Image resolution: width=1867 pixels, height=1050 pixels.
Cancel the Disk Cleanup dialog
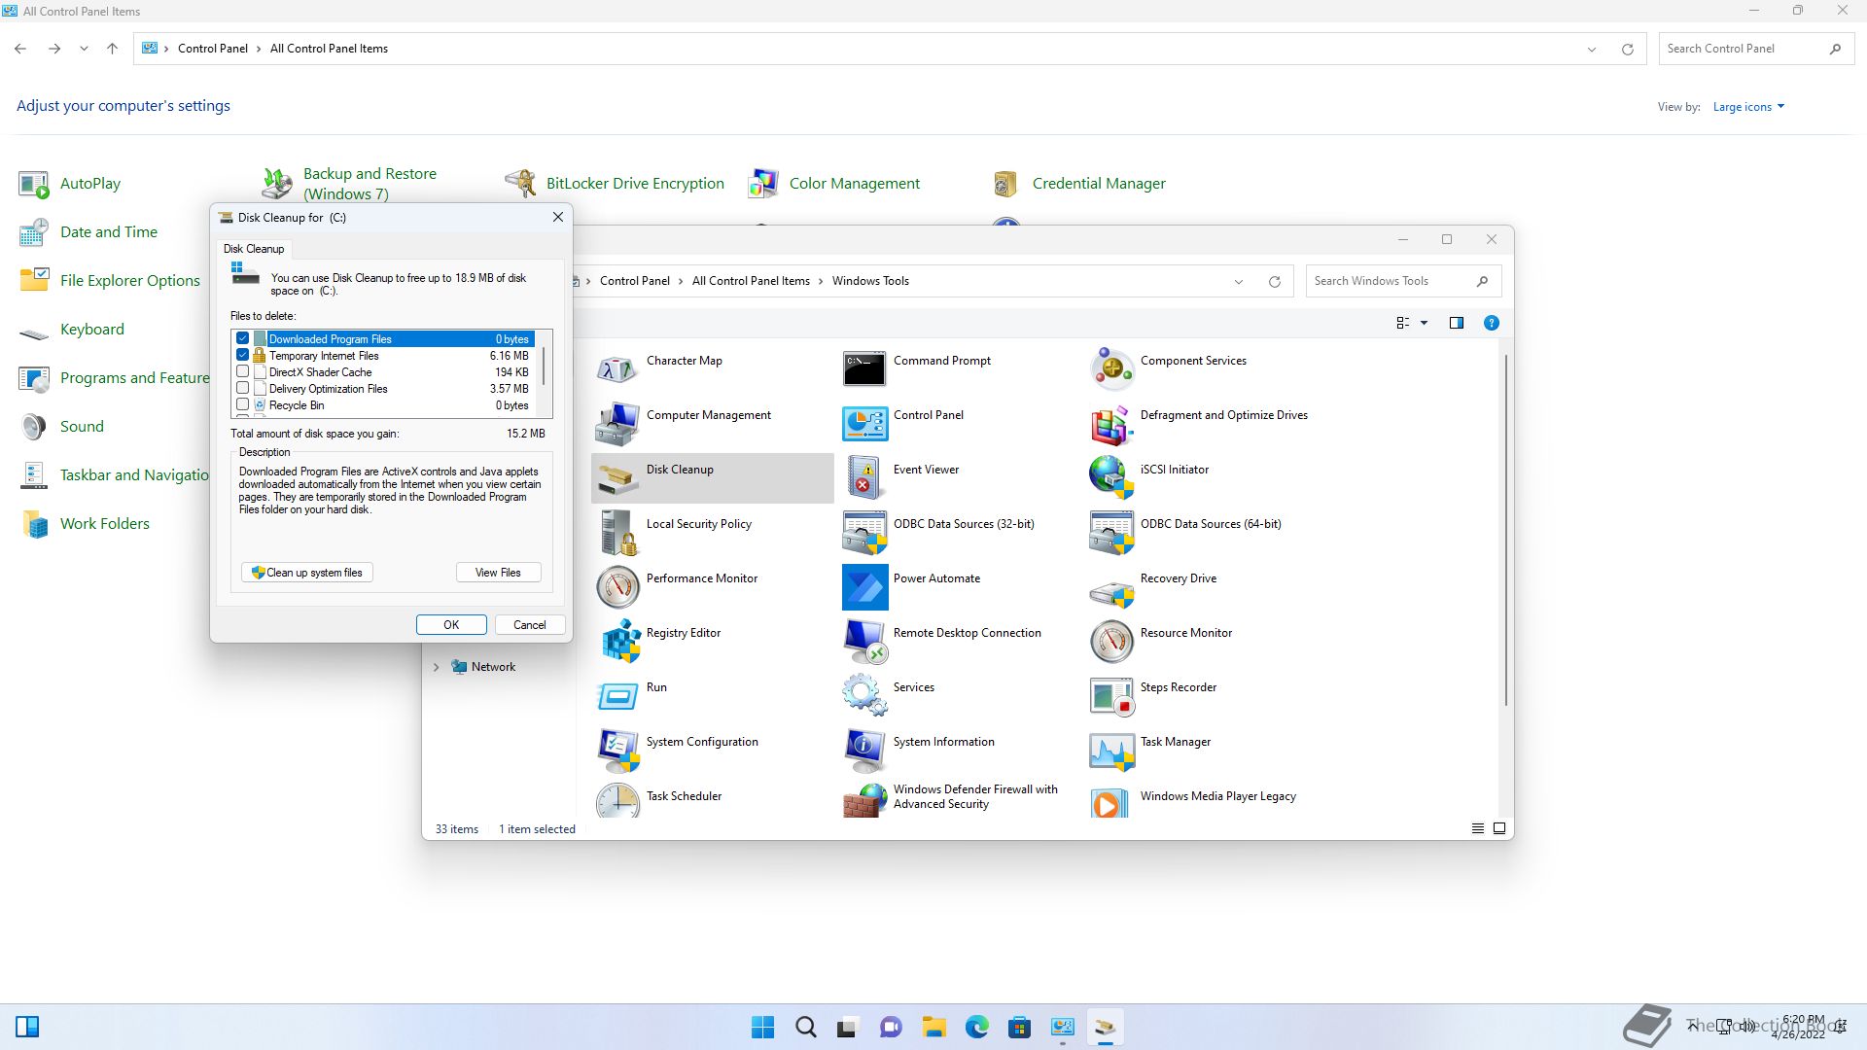click(x=530, y=625)
